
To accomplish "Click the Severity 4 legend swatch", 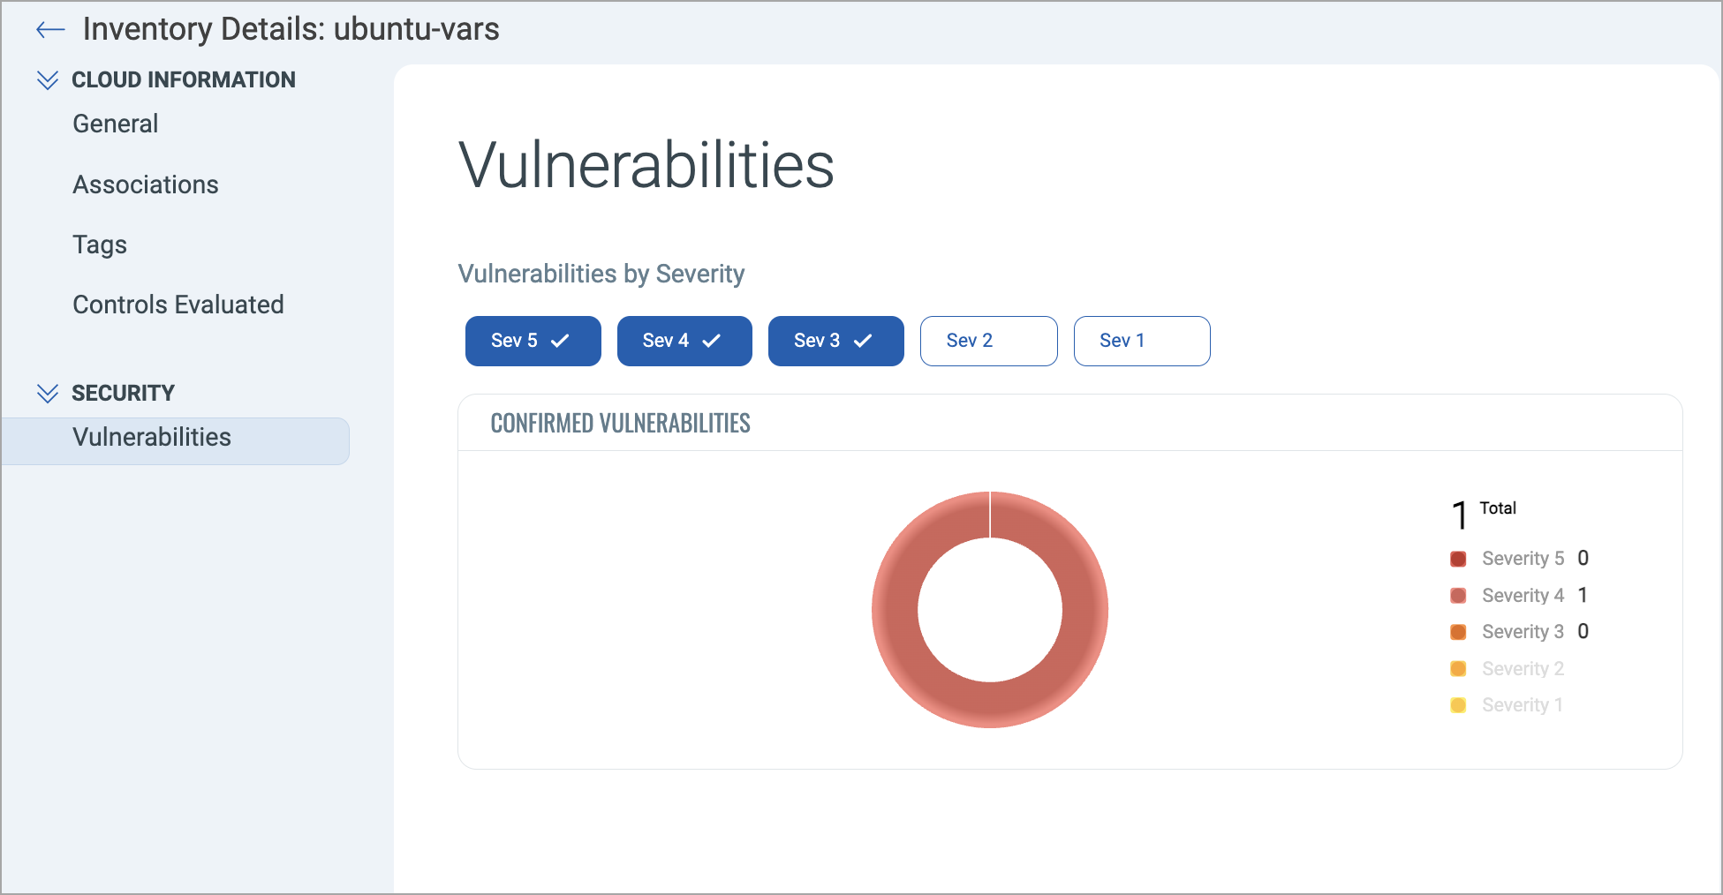I will (x=1458, y=596).
